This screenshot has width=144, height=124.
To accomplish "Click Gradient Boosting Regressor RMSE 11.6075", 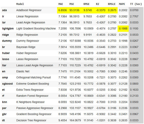I will point(88,114).
